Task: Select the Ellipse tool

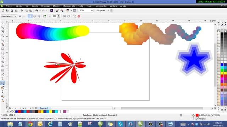Action: (x=2, y=53)
